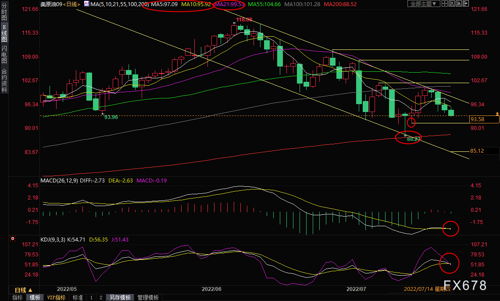Click the small gear icon beside KDJ
The image size is (500, 301).
12,239
